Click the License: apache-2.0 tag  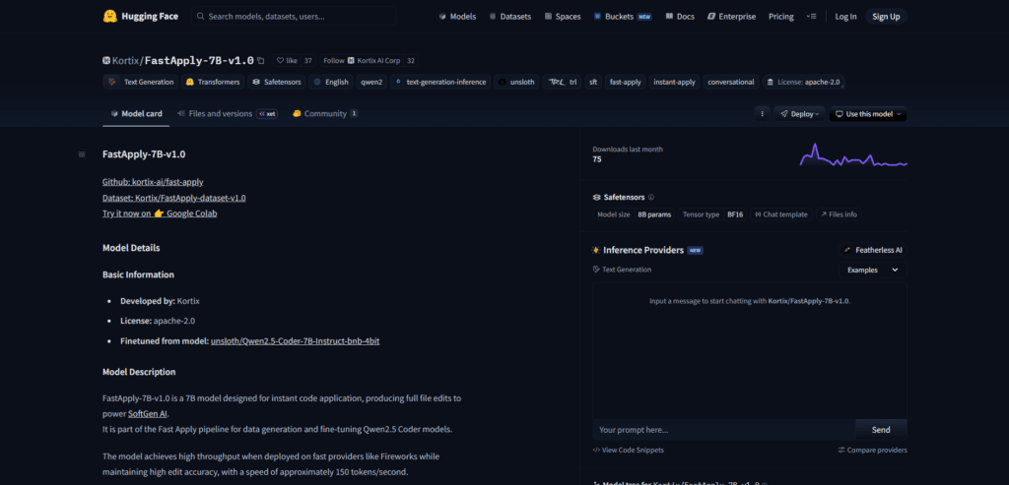803,82
